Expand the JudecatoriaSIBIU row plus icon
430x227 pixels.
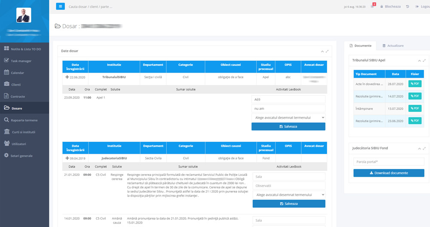(67, 158)
